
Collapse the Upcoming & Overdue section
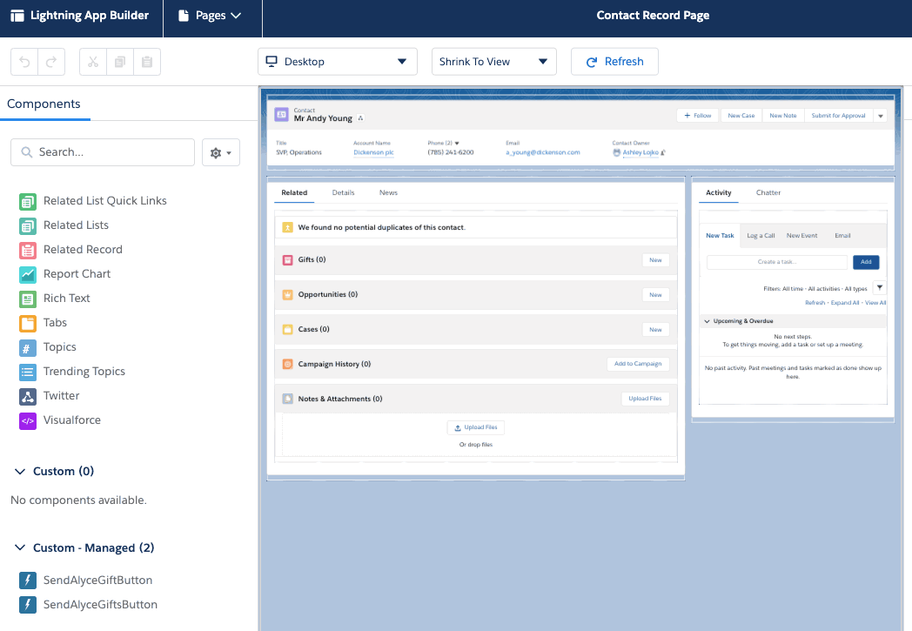(x=707, y=321)
